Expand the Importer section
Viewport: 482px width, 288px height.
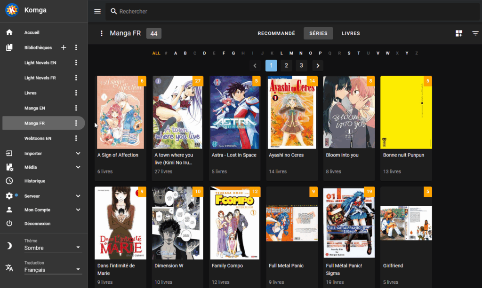[78, 153]
